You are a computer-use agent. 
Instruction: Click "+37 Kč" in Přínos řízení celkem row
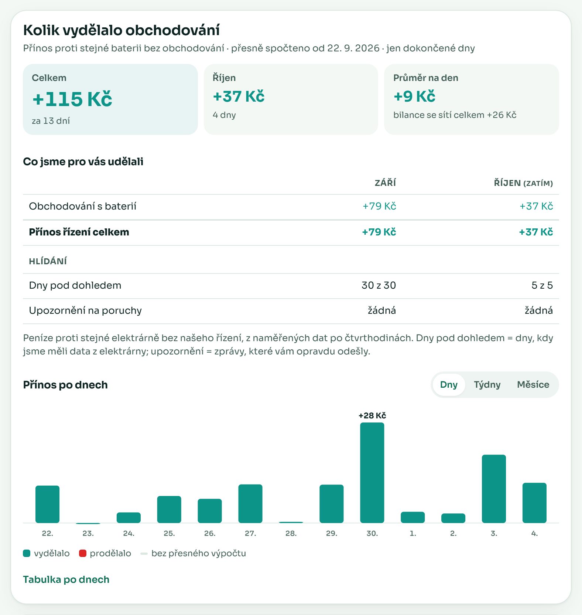536,232
